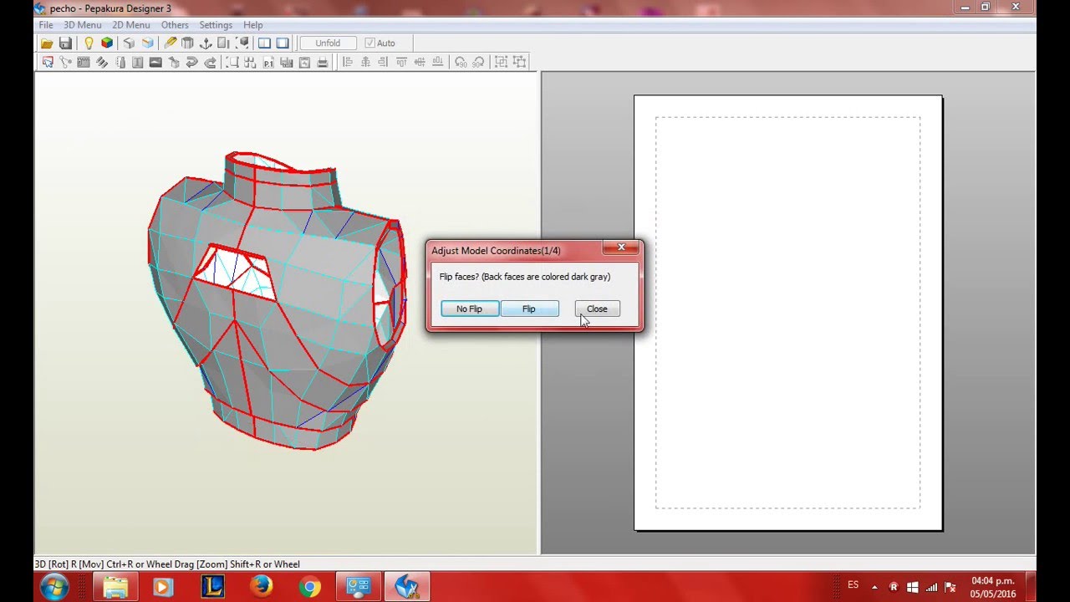Click the last icon in the 2D toolbar
This screenshot has height=602, width=1070.
pyautogui.click(x=519, y=62)
